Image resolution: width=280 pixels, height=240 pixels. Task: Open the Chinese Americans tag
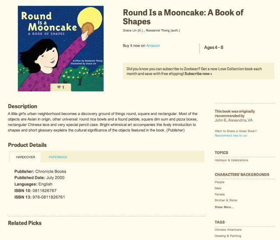point(228,230)
